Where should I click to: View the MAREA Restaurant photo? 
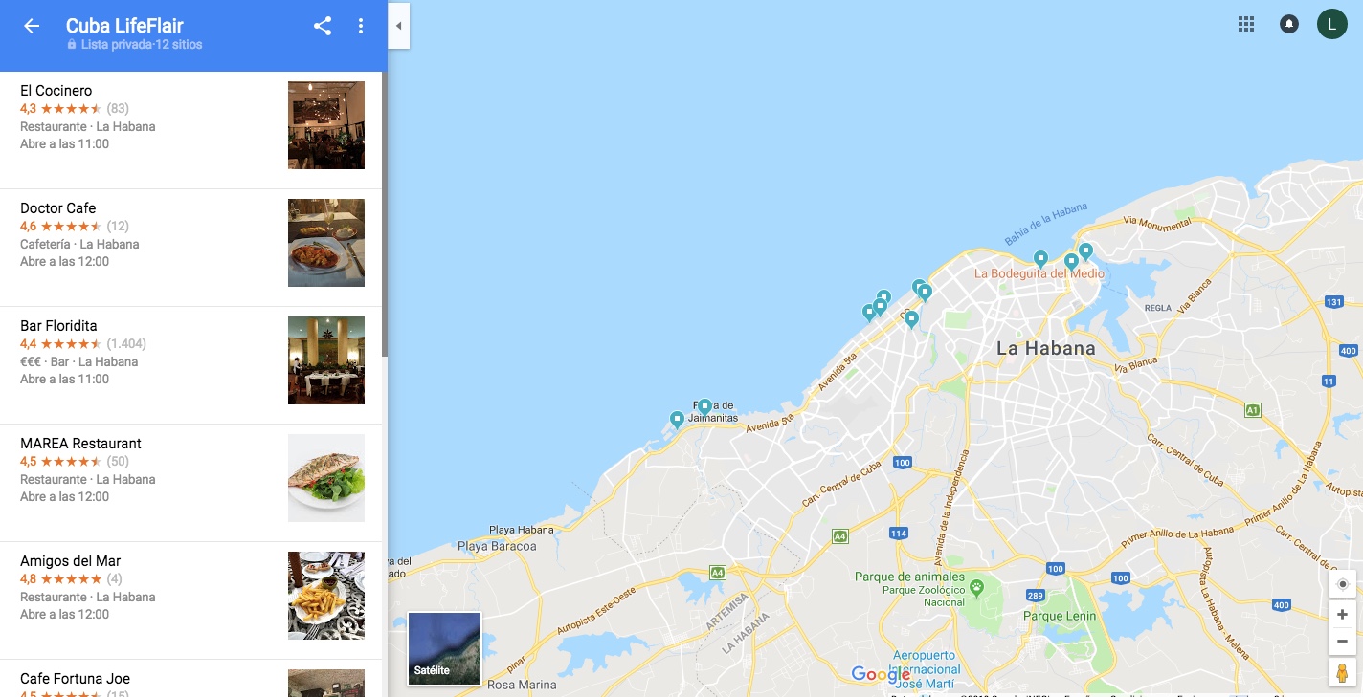pyautogui.click(x=326, y=478)
